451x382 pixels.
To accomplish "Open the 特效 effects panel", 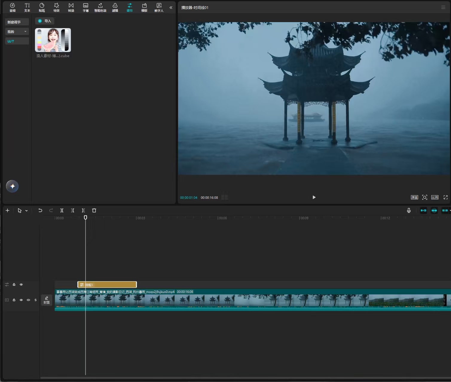I will (x=56, y=7).
